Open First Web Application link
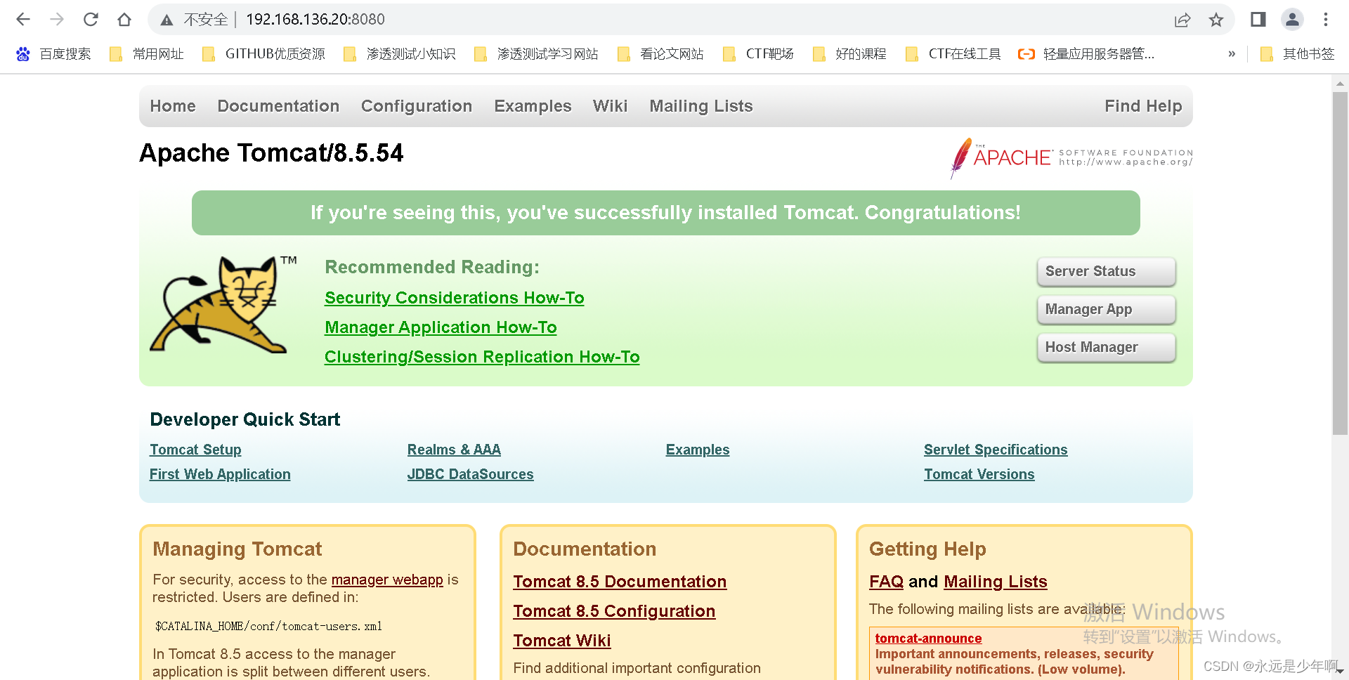This screenshot has height=680, width=1349. click(220, 474)
